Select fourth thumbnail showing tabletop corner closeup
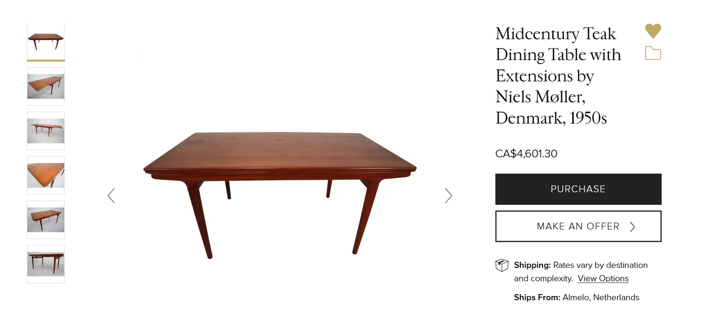 point(46,175)
